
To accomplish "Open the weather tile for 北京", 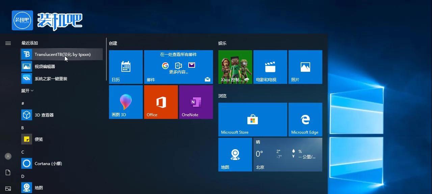I will coord(288,155).
